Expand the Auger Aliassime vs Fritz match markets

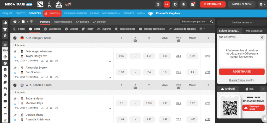[110, 61]
